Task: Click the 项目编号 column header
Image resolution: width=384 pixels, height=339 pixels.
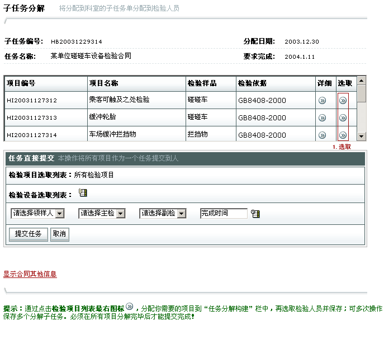Action: click(21, 83)
